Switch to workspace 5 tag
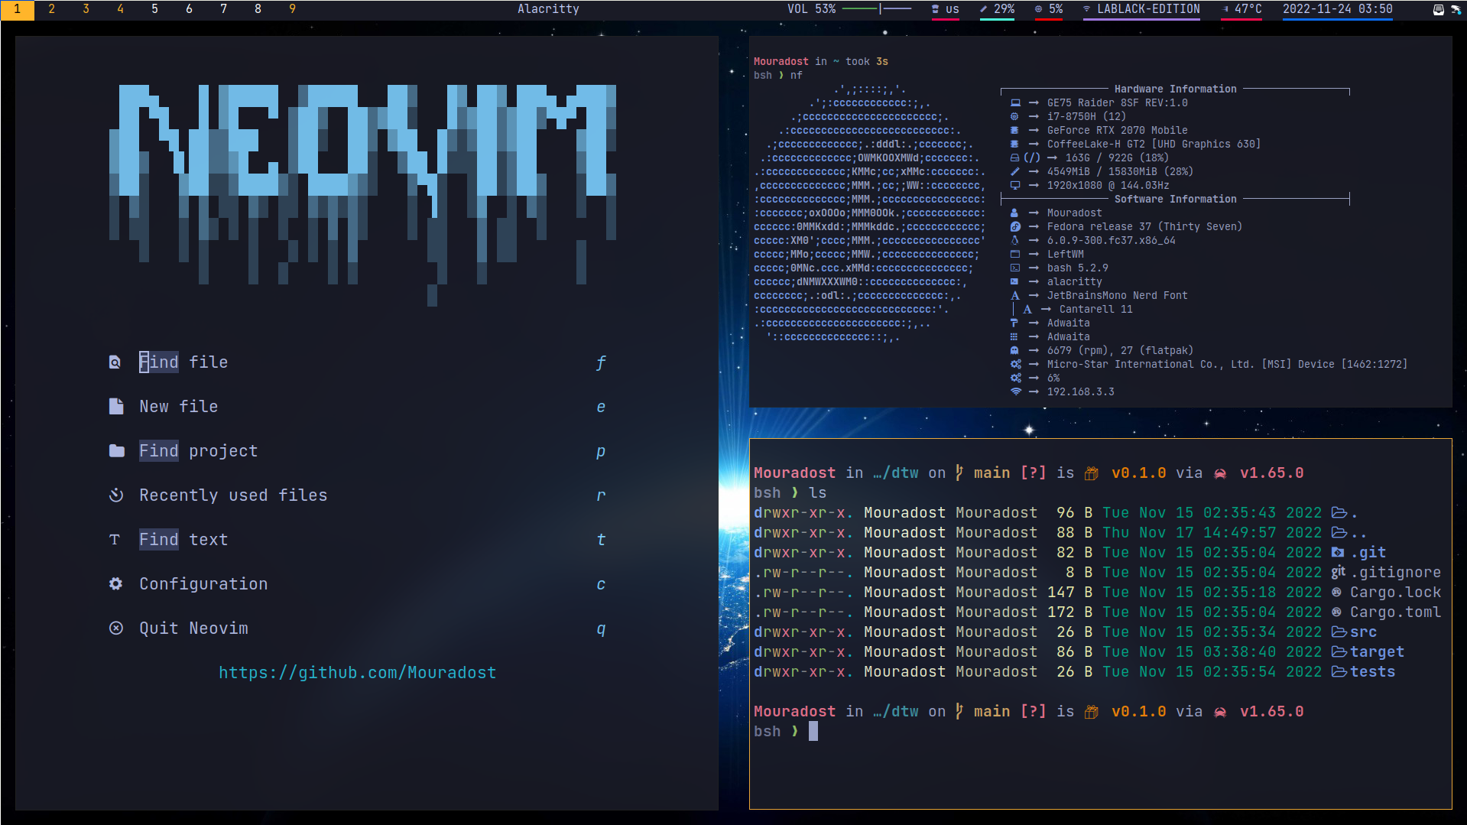The height and width of the screenshot is (825, 1467). (154, 9)
